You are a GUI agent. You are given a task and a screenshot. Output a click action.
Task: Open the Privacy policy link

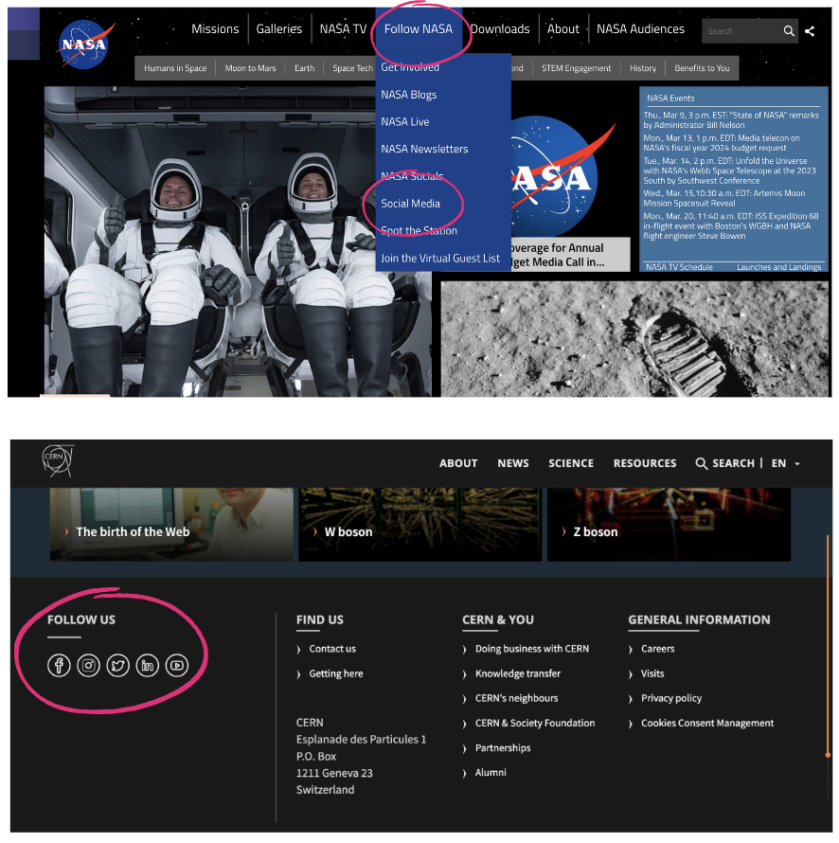[671, 698]
